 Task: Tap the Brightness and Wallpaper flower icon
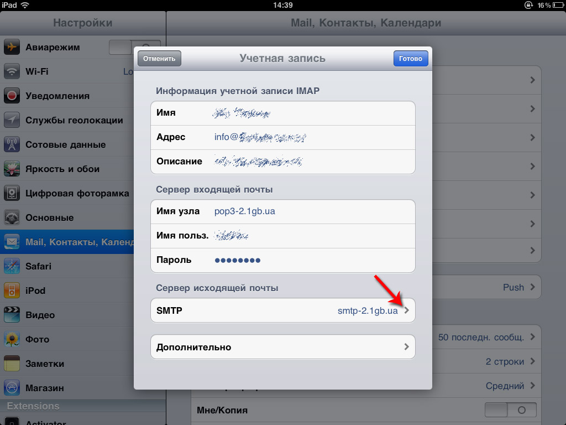coord(12,169)
